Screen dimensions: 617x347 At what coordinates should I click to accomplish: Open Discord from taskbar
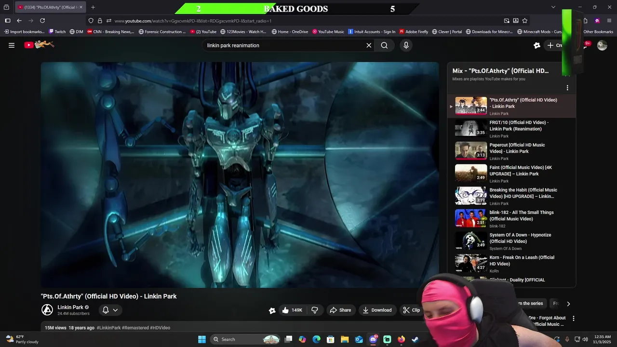[373, 339]
